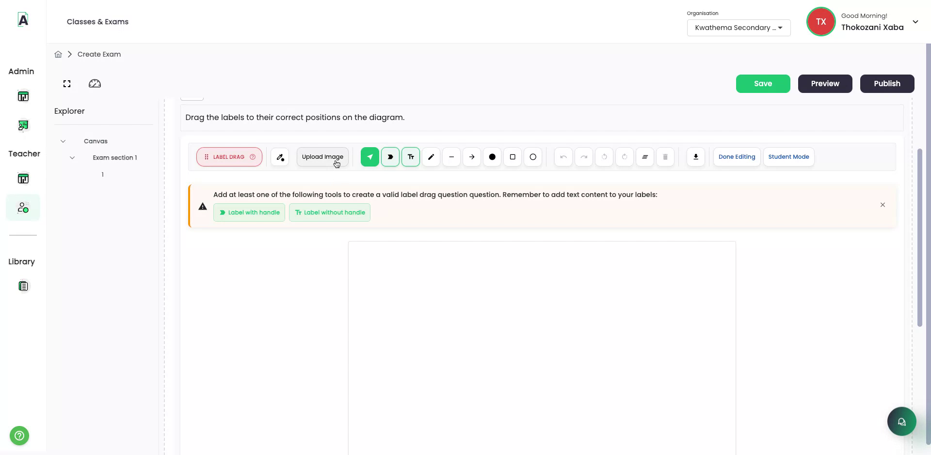Select the circle shape tool
Image resolution: width=931 pixels, height=455 pixels.
click(x=533, y=157)
